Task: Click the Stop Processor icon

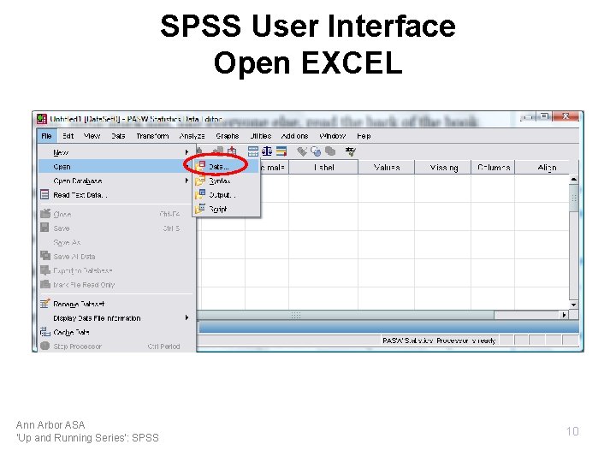Action: pos(44,346)
